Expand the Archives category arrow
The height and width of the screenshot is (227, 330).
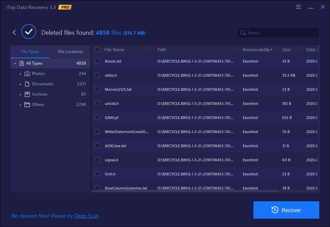pyautogui.click(x=20, y=95)
